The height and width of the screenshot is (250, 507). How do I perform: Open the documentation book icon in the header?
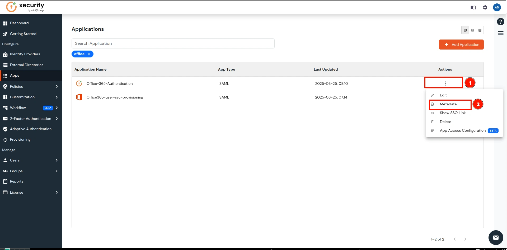click(473, 7)
